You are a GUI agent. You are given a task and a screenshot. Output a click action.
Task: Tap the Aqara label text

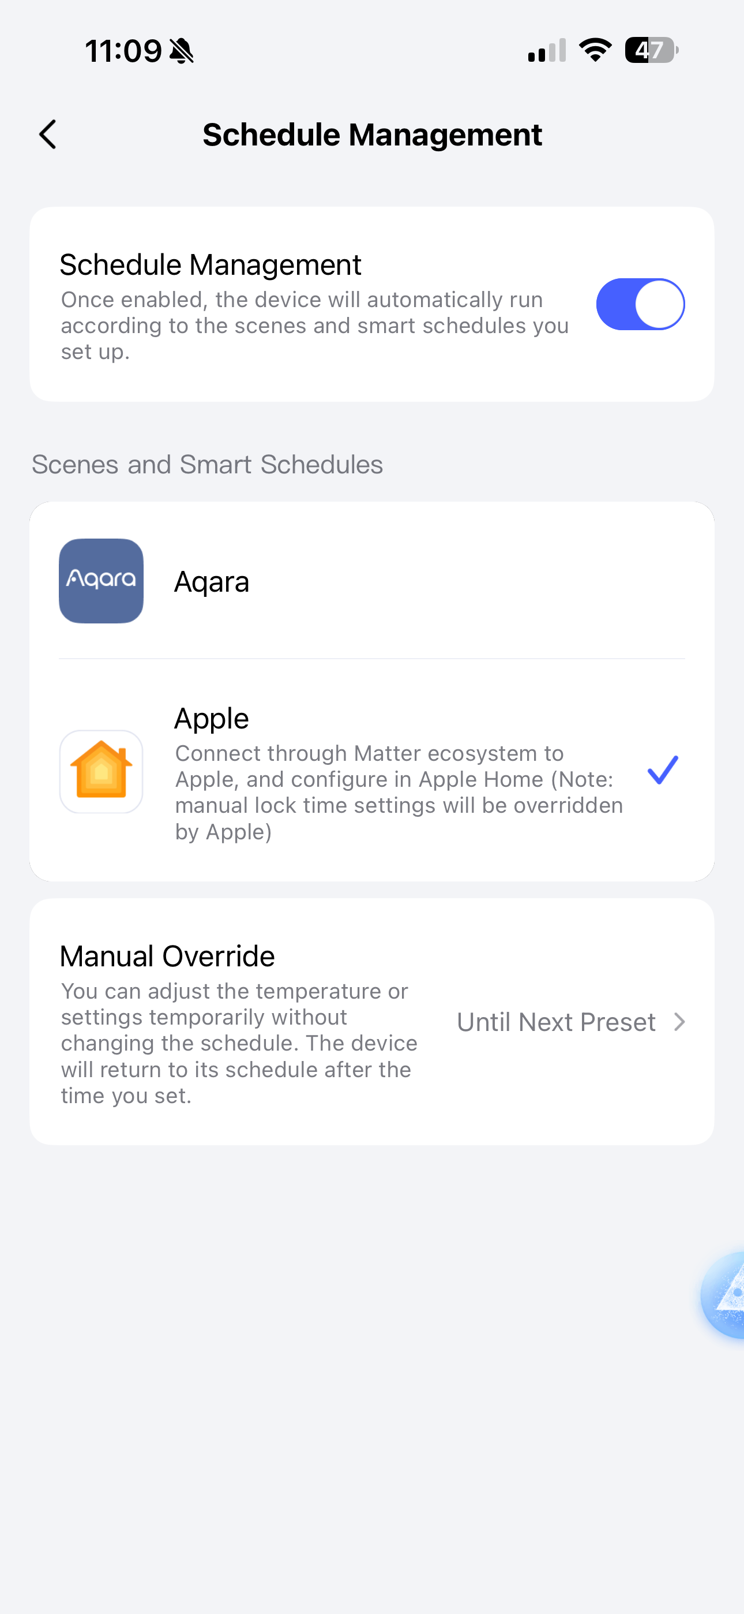(212, 582)
